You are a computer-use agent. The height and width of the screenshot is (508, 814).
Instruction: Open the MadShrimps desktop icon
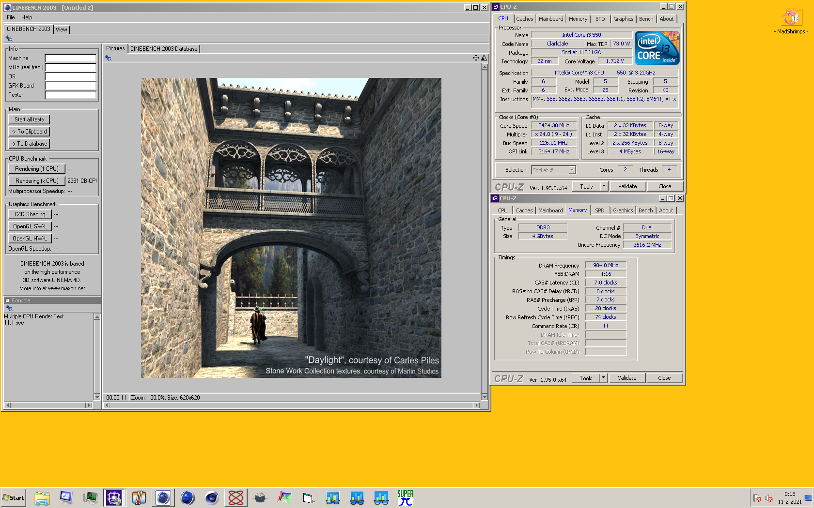(x=791, y=21)
